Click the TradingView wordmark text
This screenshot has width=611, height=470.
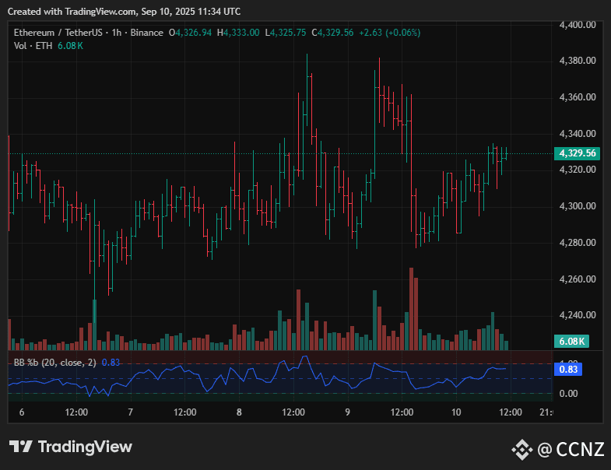pos(85,447)
